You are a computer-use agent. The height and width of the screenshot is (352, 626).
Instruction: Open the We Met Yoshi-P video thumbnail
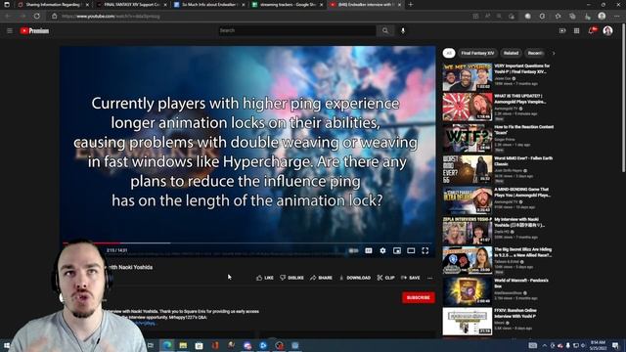(468, 76)
